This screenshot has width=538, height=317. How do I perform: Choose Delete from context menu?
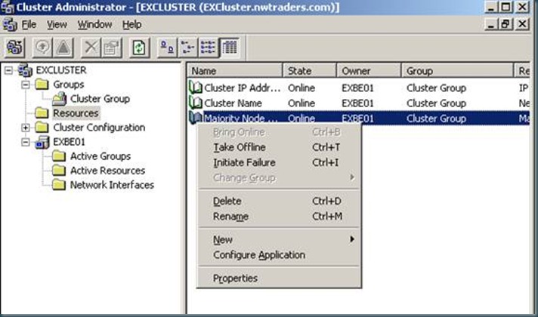coord(279,202)
